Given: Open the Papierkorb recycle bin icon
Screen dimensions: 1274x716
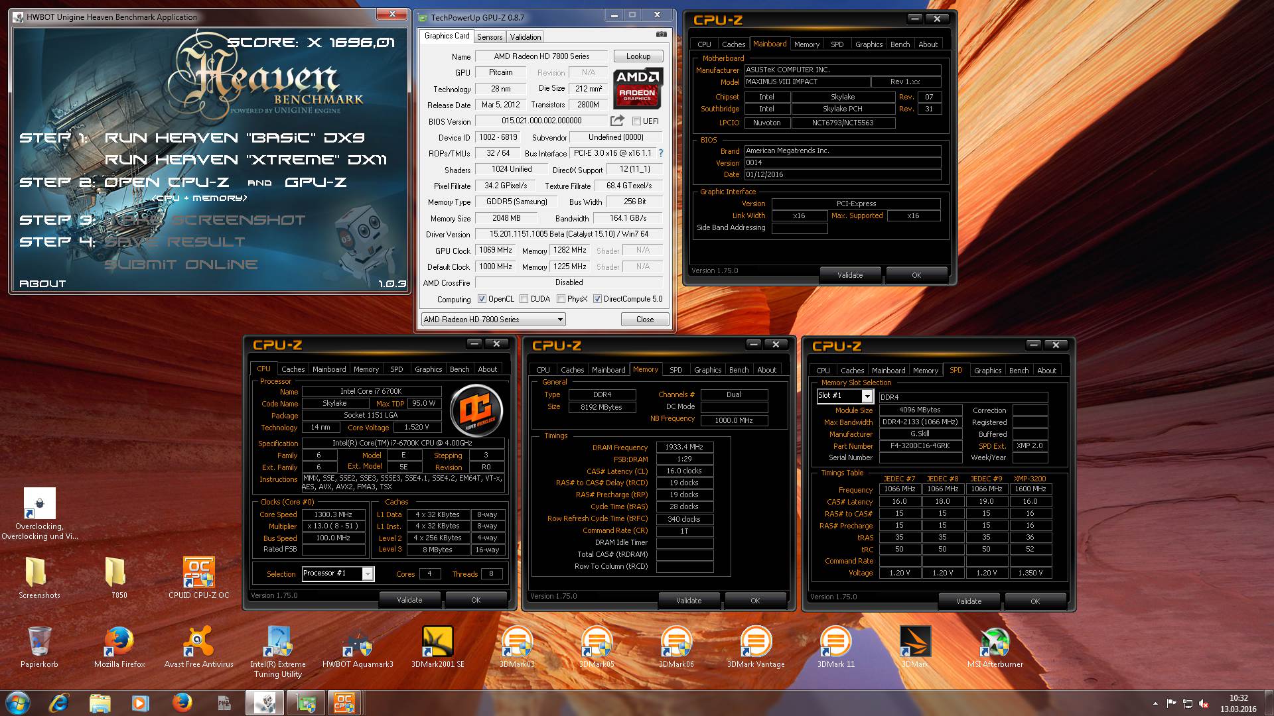Looking at the screenshot, I should pyautogui.click(x=39, y=648).
